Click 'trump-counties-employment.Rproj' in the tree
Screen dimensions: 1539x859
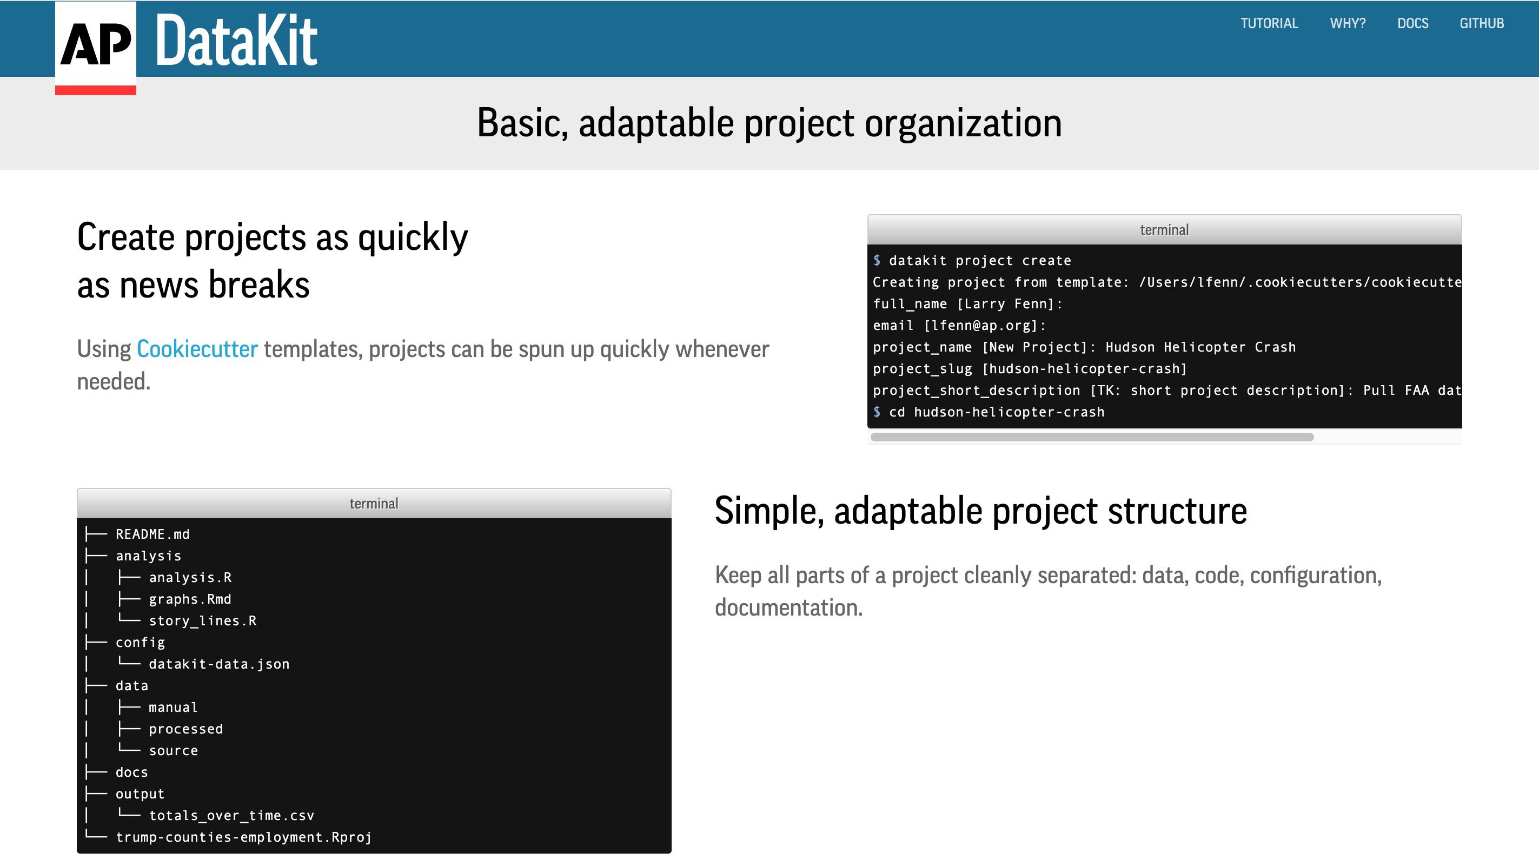click(x=243, y=836)
